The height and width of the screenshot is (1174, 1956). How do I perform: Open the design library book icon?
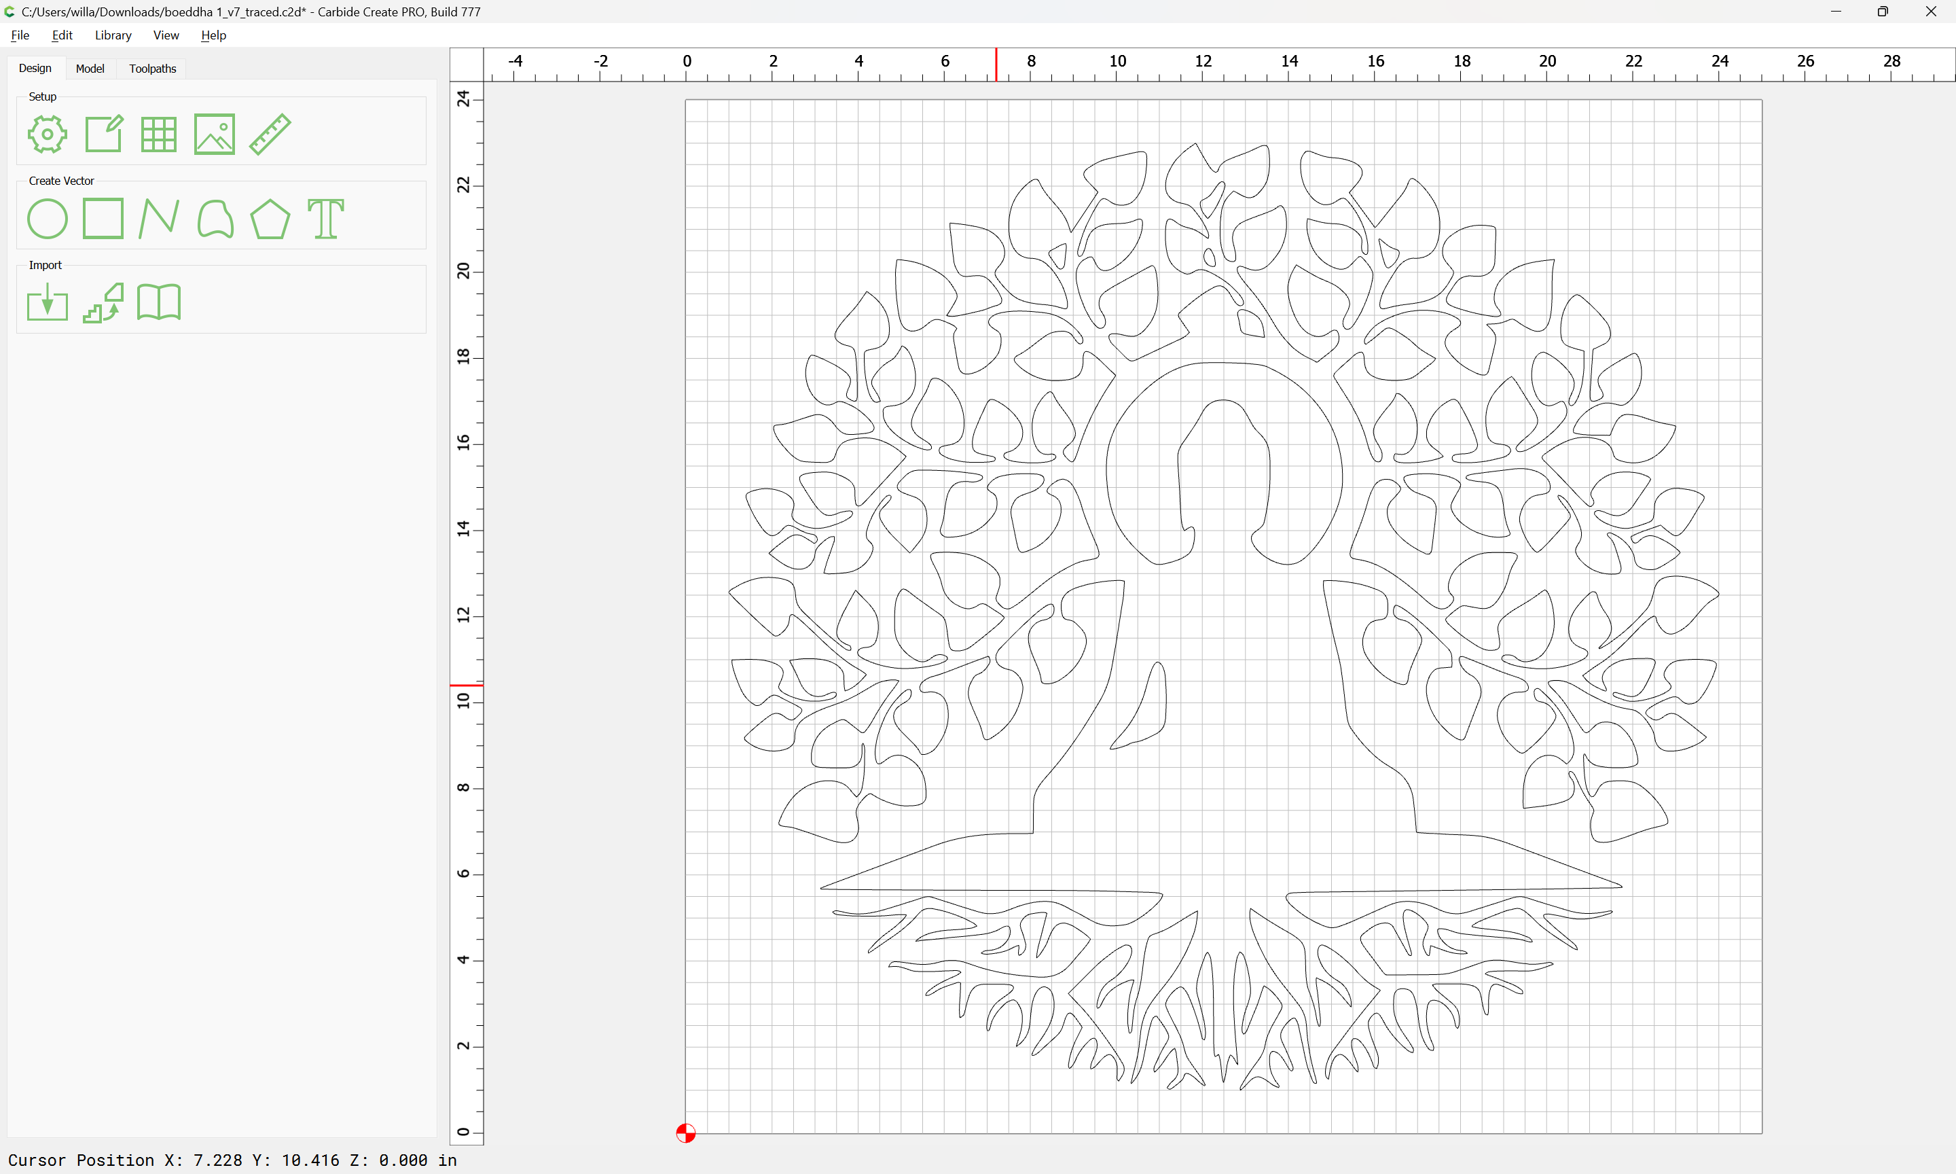click(x=159, y=303)
